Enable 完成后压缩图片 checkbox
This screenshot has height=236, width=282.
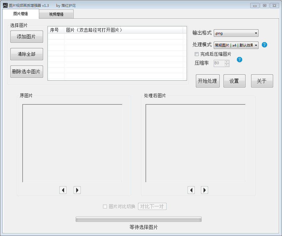tap(197, 54)
